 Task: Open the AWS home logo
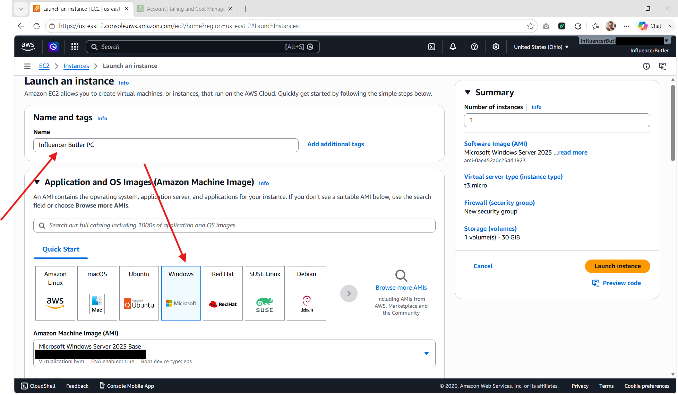coord(28,47)
